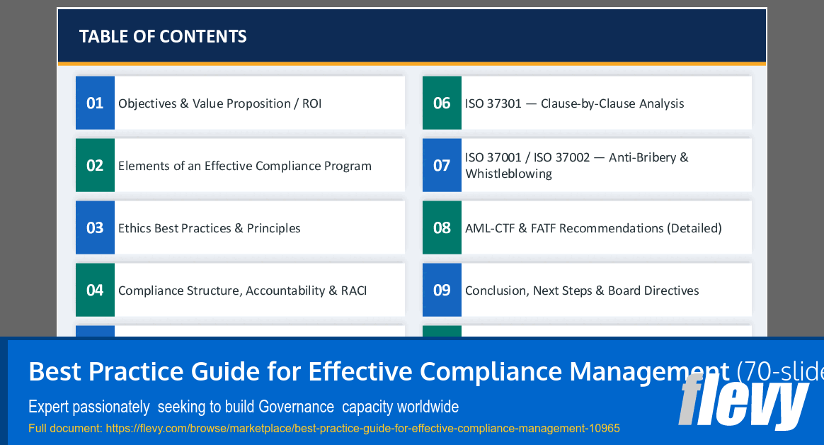Open "Conclusion, Next Steps & Board Directives" row
Image resolution: width=824 pixels, height=445 pixels.
click(582, 290)
